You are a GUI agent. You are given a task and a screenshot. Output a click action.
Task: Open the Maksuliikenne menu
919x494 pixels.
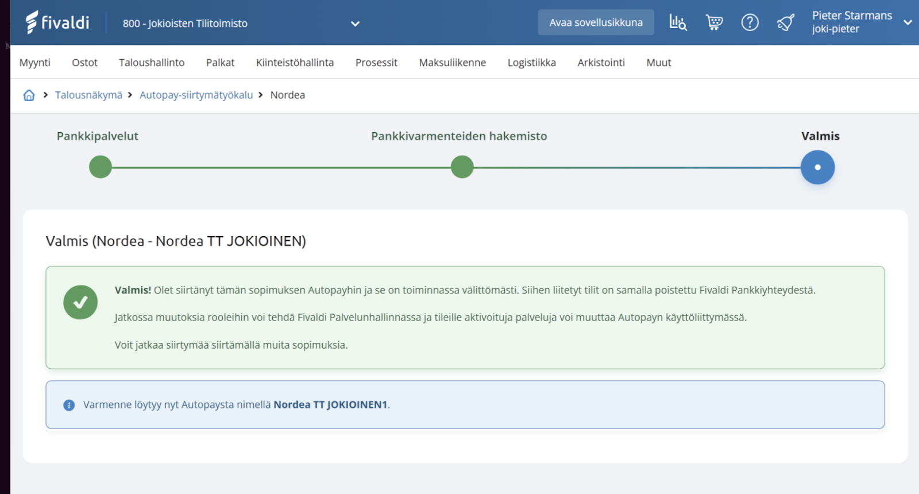[x=453, y=63]
